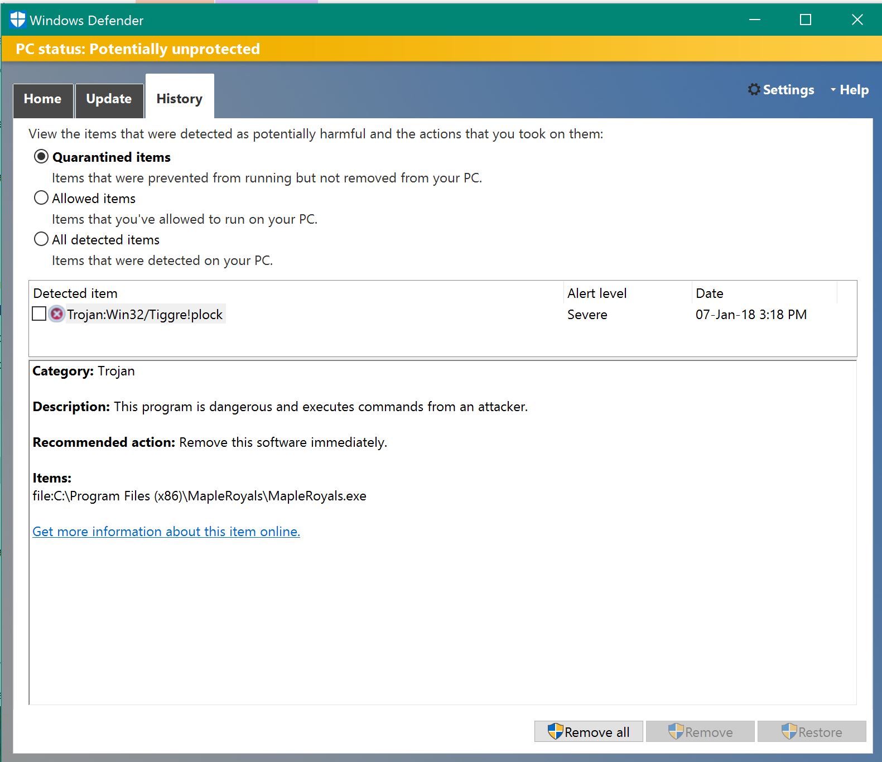The height and width of the screenshot is (762, 882).
Task: Minimize the Windows Defender window
Action: pyautogui.click(x=755, y=20)
